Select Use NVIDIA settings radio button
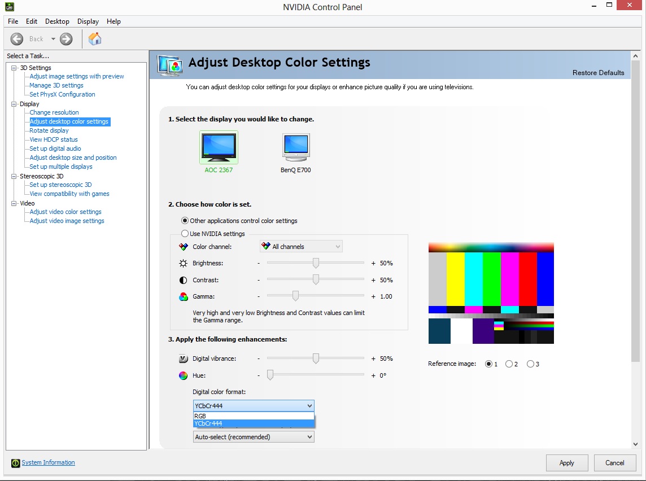The width and height of the screenshot is (646, 481). click(185, 234)
